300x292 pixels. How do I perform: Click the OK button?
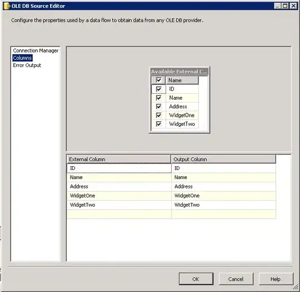click(x=196, y=279)
